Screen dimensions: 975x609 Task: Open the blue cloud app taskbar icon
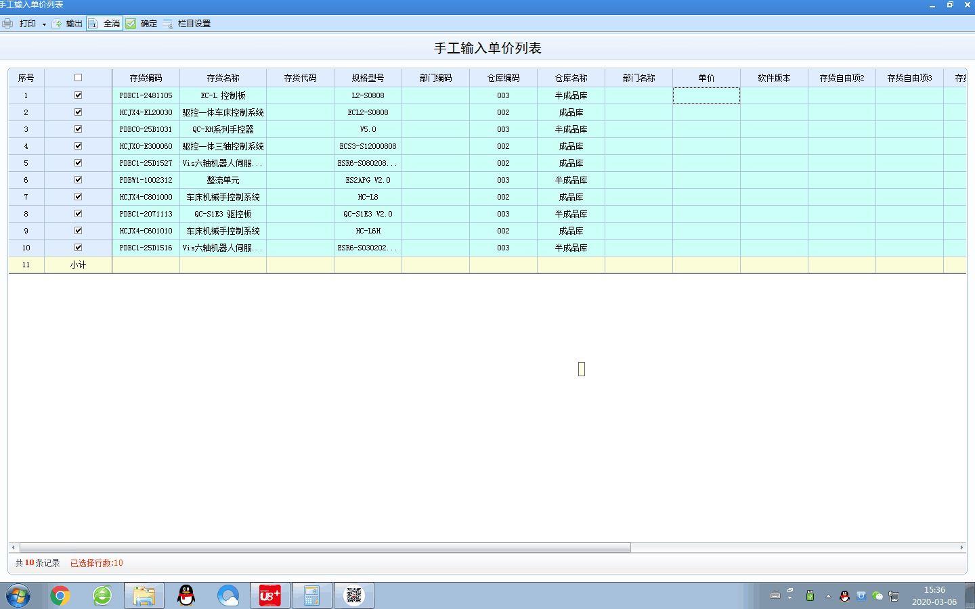pos(228,595)
